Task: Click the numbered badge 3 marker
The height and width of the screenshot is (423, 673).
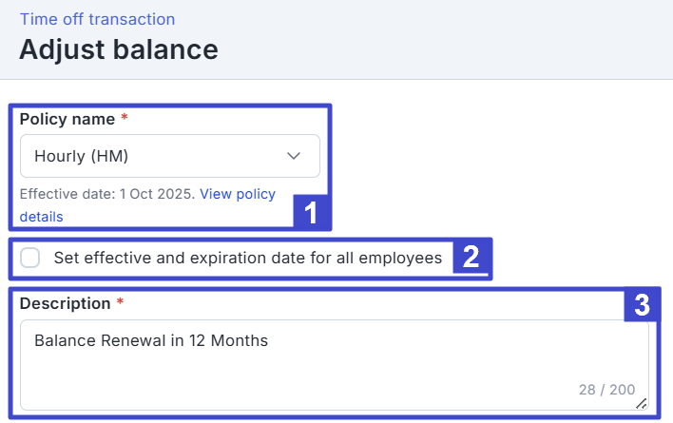Action: click(x=642, y=305)
